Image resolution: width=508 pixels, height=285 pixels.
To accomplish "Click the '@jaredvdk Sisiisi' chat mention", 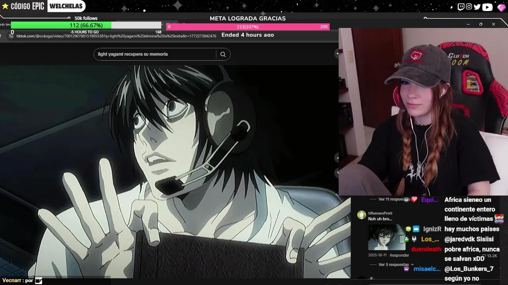I will pyautogui.click(x=469, y=239).
